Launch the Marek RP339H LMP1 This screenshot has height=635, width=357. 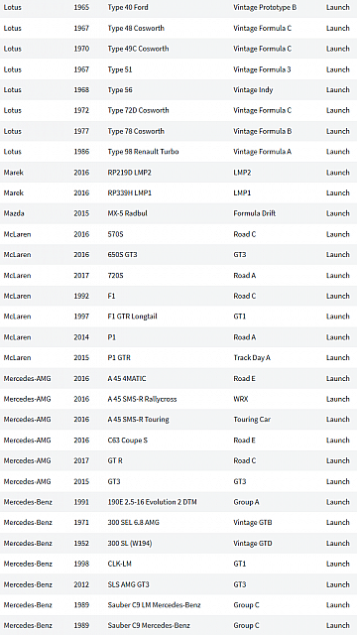point(337,192)
